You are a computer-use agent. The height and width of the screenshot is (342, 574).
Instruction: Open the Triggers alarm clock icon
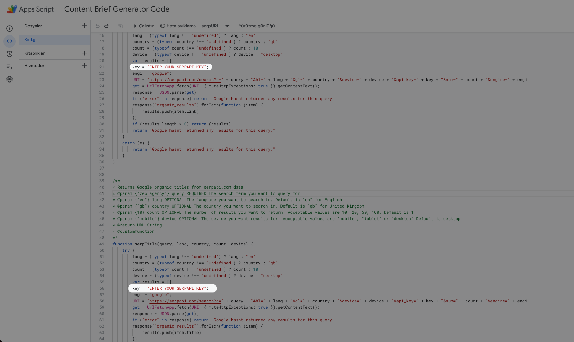pyautogui.click(x=9, y=54)
